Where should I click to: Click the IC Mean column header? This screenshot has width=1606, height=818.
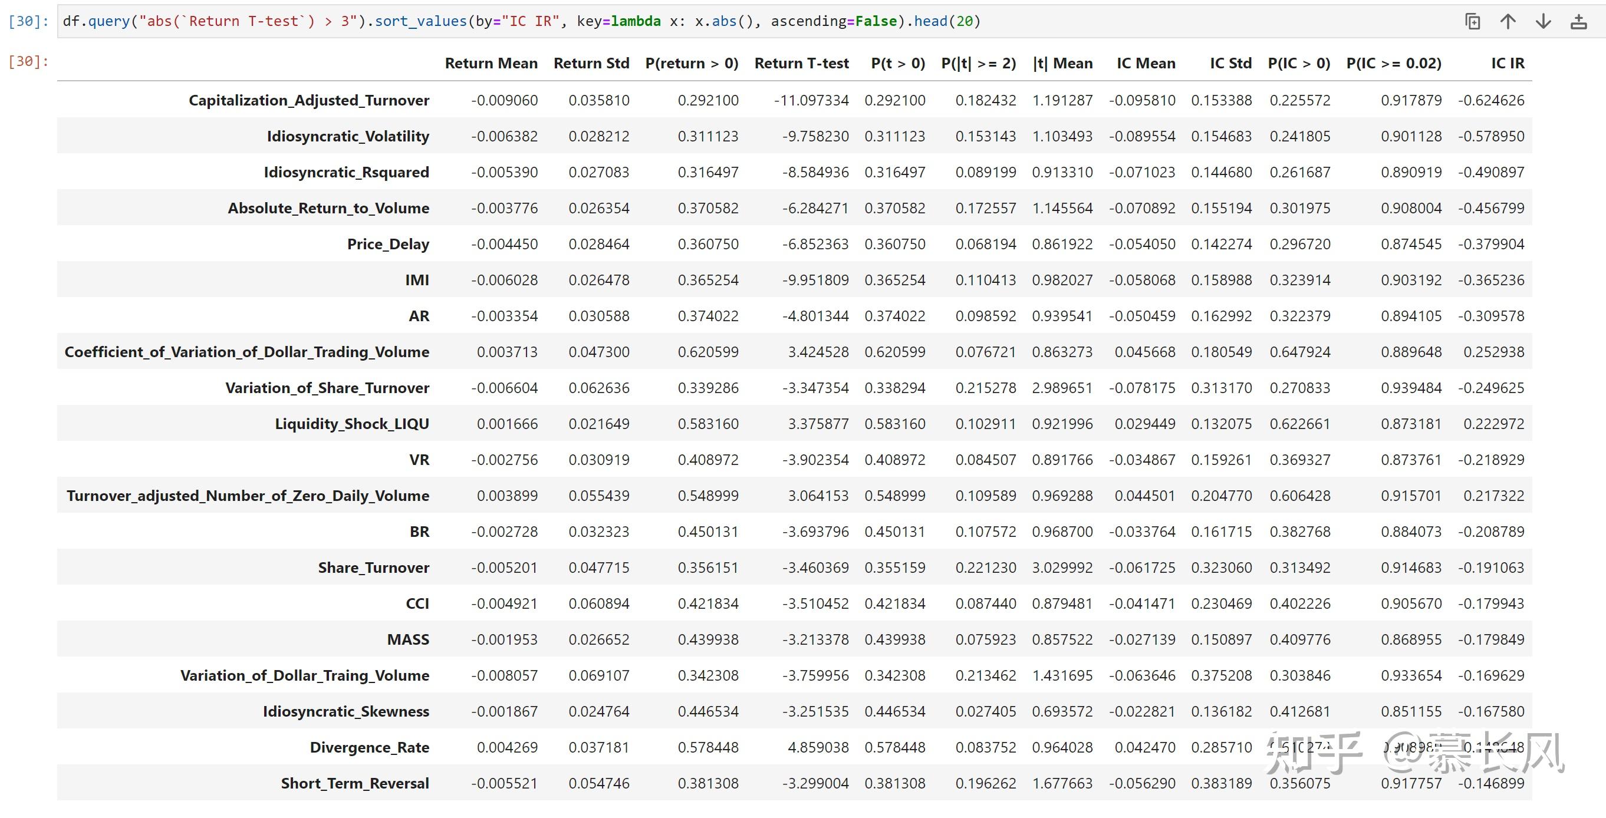(1146, 64)
